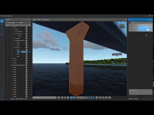This screenshot has height=115, width=154.
Task: Click the isolate icon on selected tree row
Action: (x=25, y=52)
